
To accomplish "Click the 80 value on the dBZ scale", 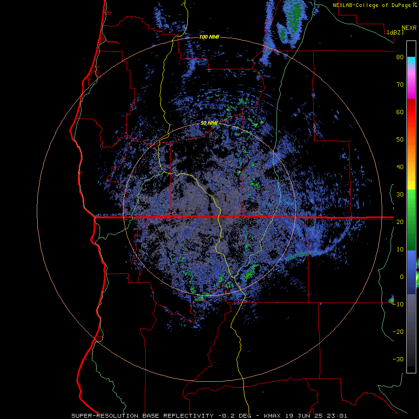I will click(400, 57).
